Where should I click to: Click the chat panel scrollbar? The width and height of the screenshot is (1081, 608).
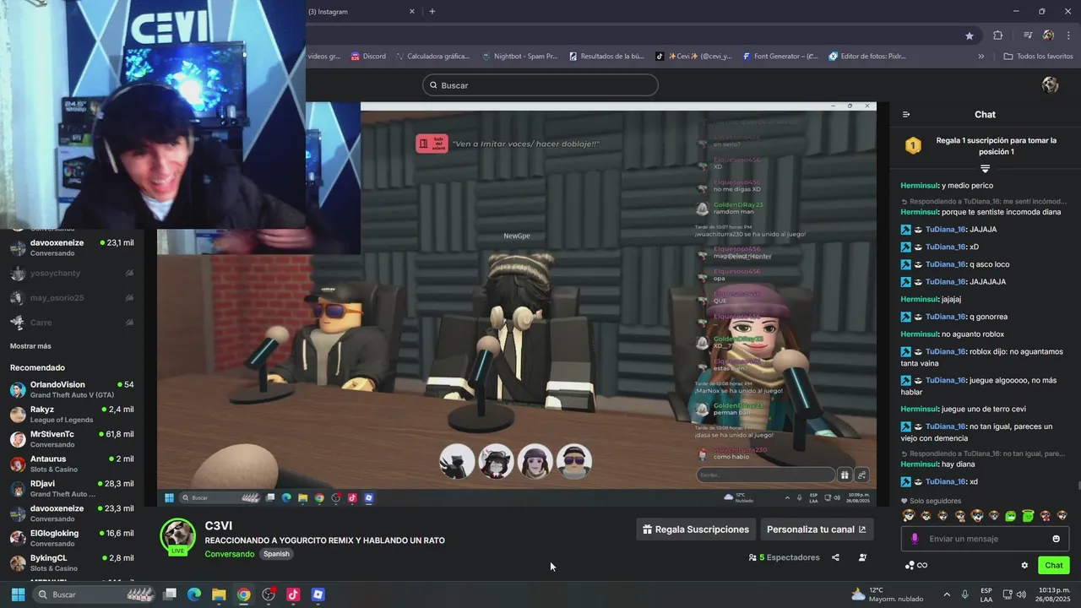pos(1078,486)
